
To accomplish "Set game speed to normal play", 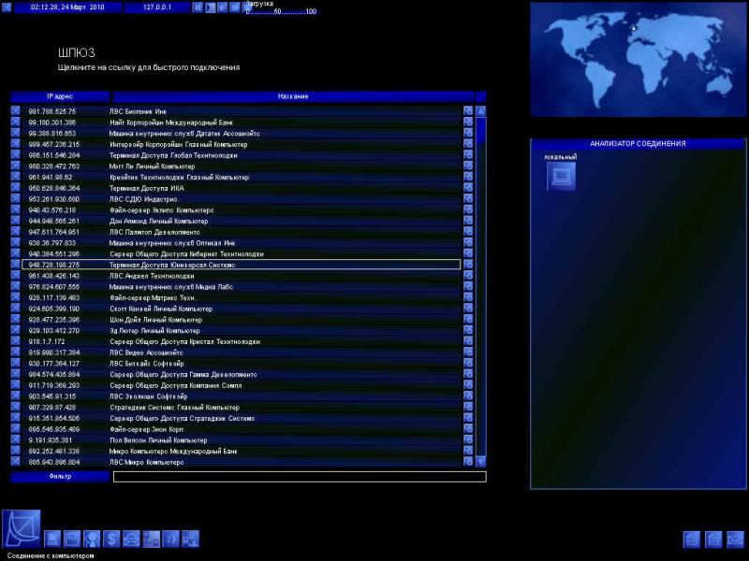I will (210, 7).
